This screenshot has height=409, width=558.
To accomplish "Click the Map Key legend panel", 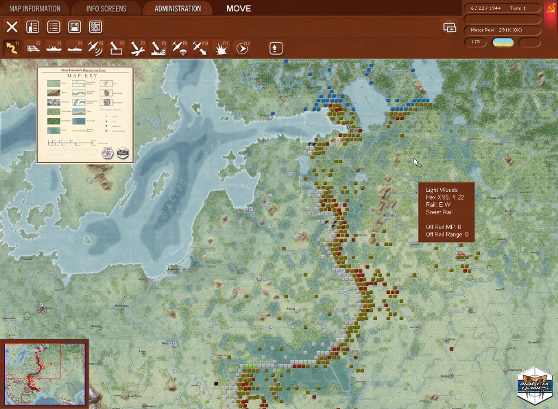I will point(85,115).
